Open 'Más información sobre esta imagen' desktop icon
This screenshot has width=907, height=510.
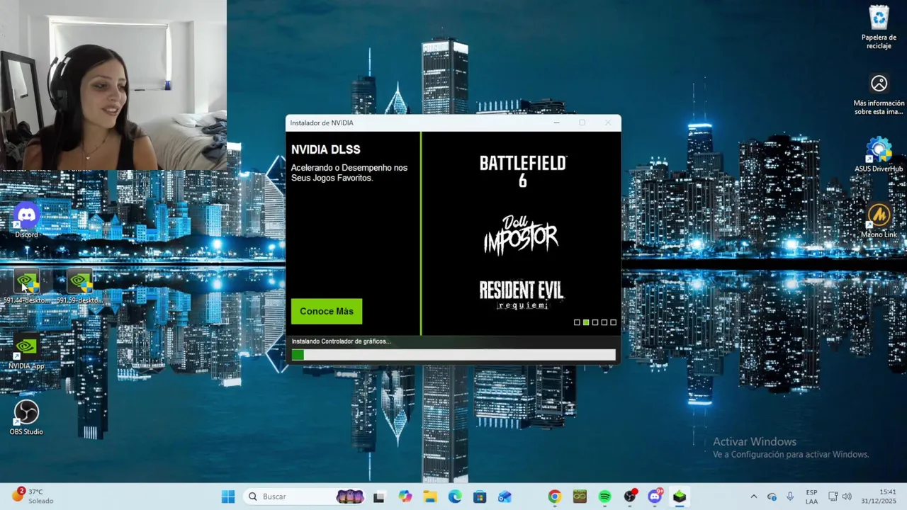[879, 94]
